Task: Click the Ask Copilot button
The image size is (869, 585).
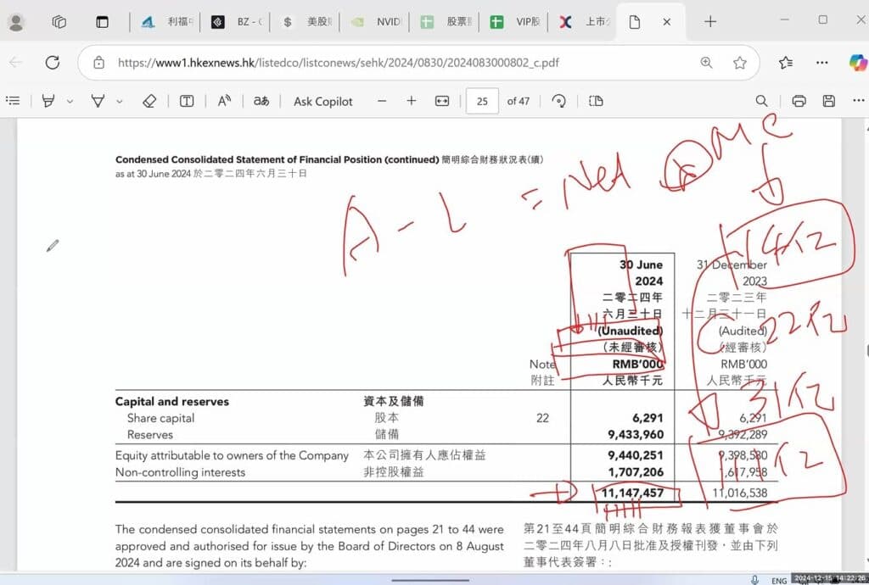Action: [x=322, y=101]
